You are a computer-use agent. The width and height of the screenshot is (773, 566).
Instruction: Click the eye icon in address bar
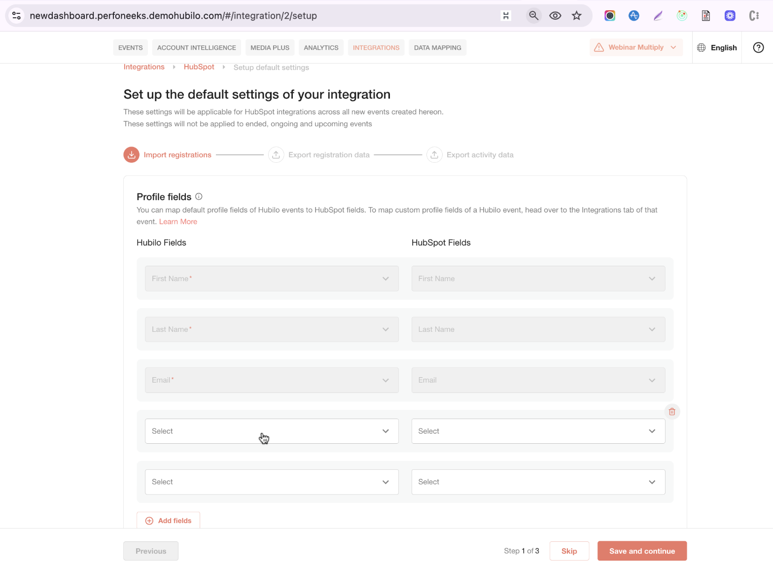coord(555,16)
